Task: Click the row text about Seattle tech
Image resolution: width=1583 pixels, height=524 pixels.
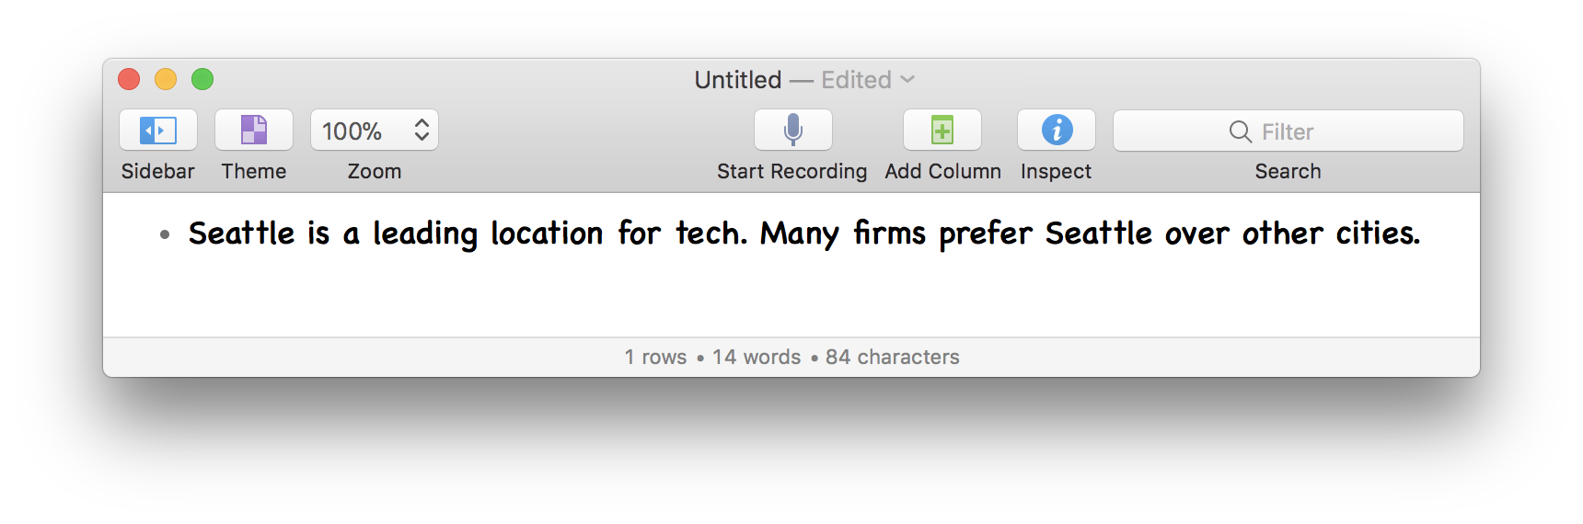Action: 803,234
